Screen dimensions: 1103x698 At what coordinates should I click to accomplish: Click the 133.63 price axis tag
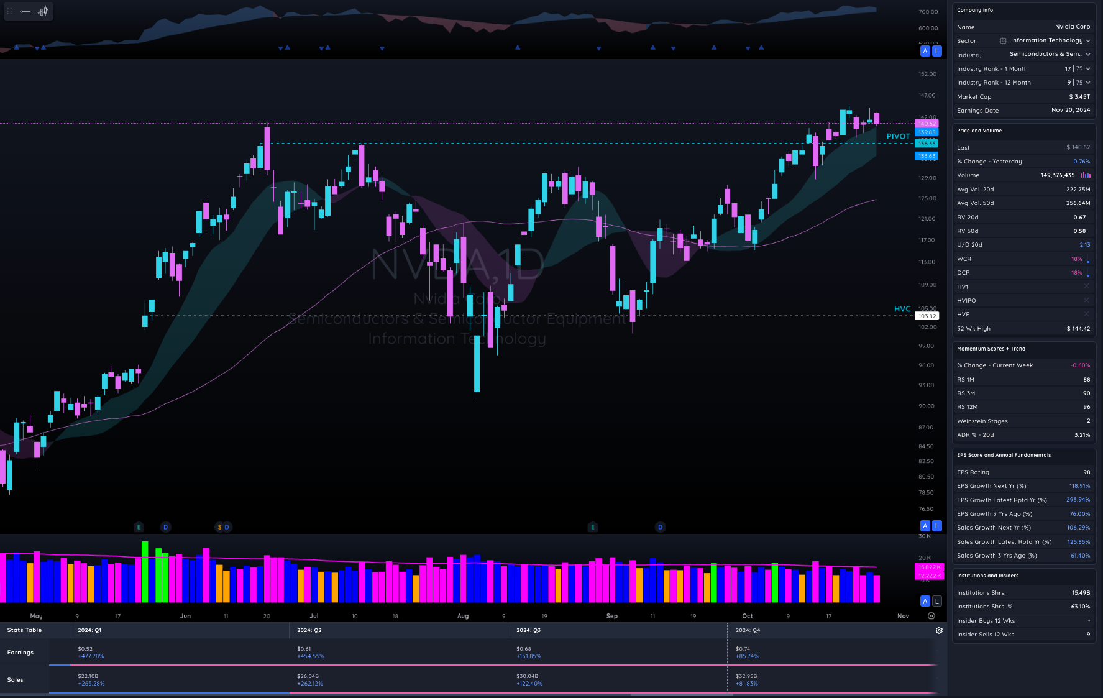927,156
